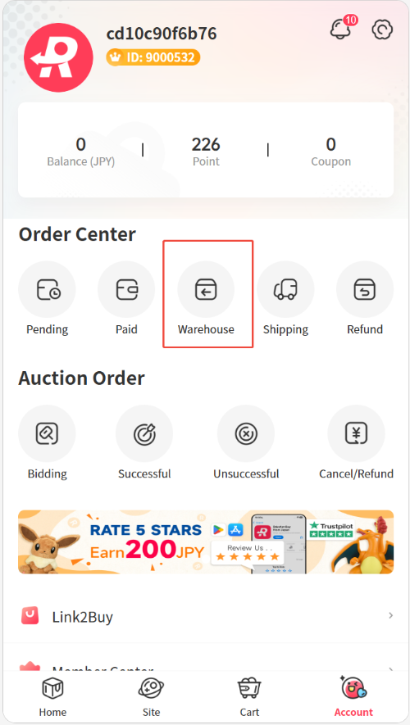Switch to the Home tab
The image size is (410, 725).
[x=52, y=697]
